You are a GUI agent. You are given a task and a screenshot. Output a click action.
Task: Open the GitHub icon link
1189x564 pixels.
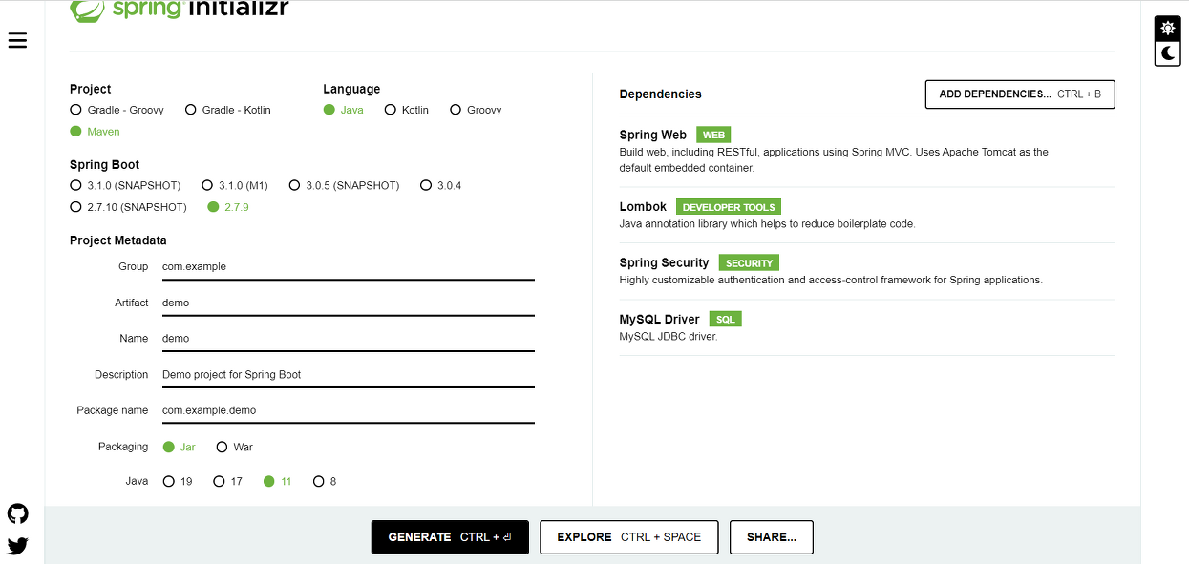click(17, 513)
